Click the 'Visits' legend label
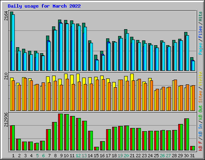 point(201,79)
